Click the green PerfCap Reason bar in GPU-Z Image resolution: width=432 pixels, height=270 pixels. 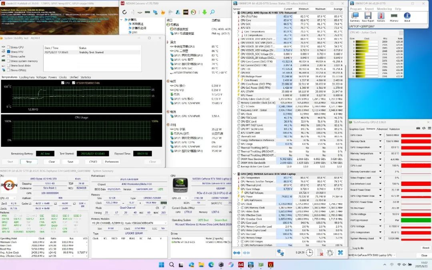point(416,220)
